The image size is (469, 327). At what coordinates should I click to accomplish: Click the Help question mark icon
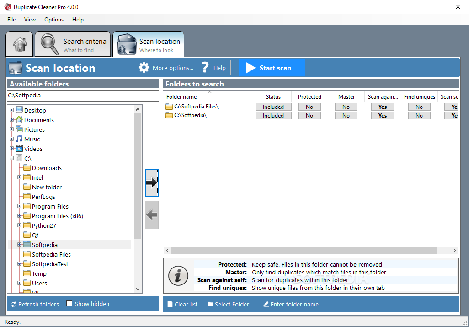[205, 68]
